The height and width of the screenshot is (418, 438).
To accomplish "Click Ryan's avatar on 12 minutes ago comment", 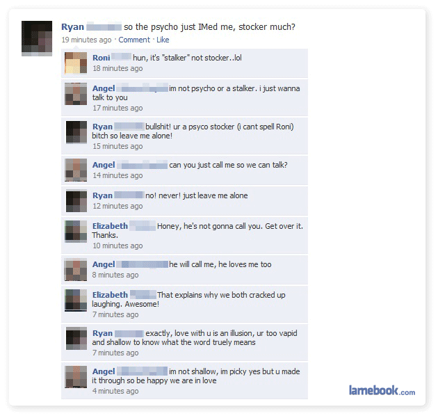I will [76, 201].
